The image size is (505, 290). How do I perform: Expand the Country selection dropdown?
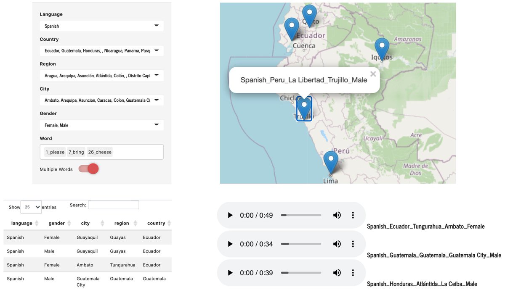(101, 51)
